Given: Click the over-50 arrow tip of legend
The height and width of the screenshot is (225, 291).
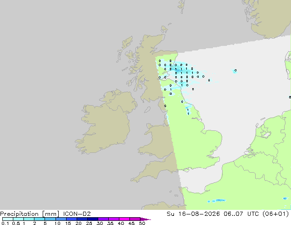Looking at the screenshot, I should [145, 219].
